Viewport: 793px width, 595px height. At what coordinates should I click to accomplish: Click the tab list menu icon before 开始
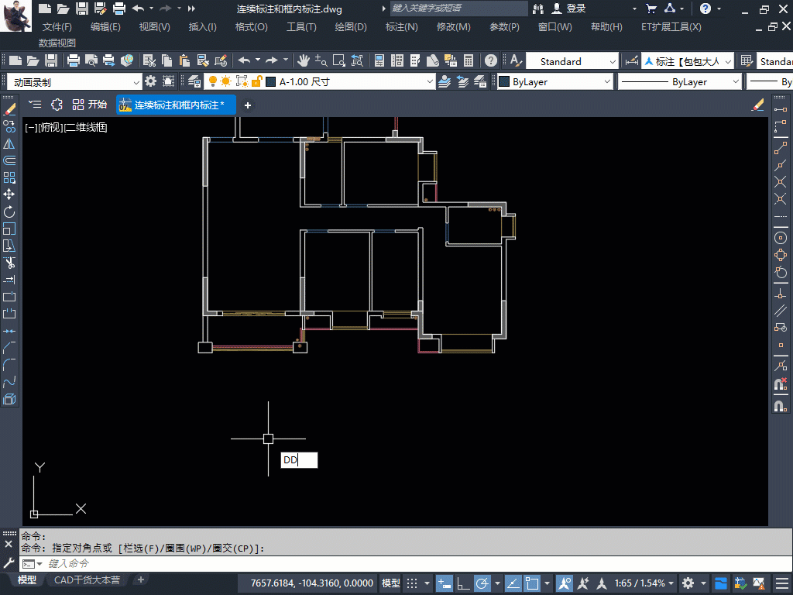[35, 105]
